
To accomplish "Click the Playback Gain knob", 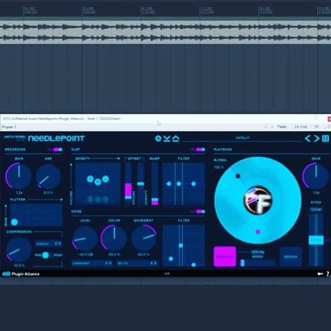I will pos(315,176).
